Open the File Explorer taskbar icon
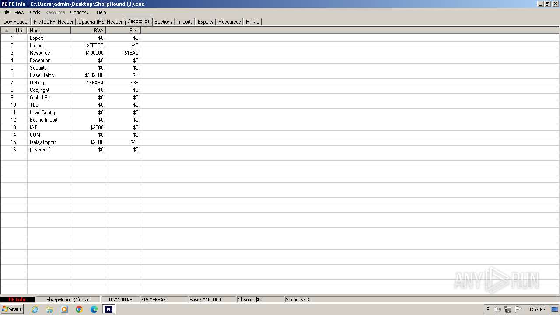This screenshot has height=315, width=560. point(49,309)
